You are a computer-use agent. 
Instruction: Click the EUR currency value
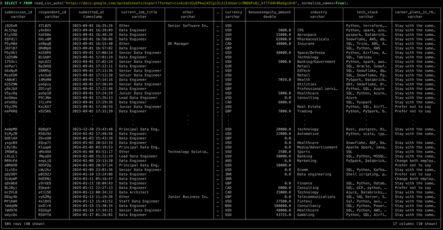(228, 66)
